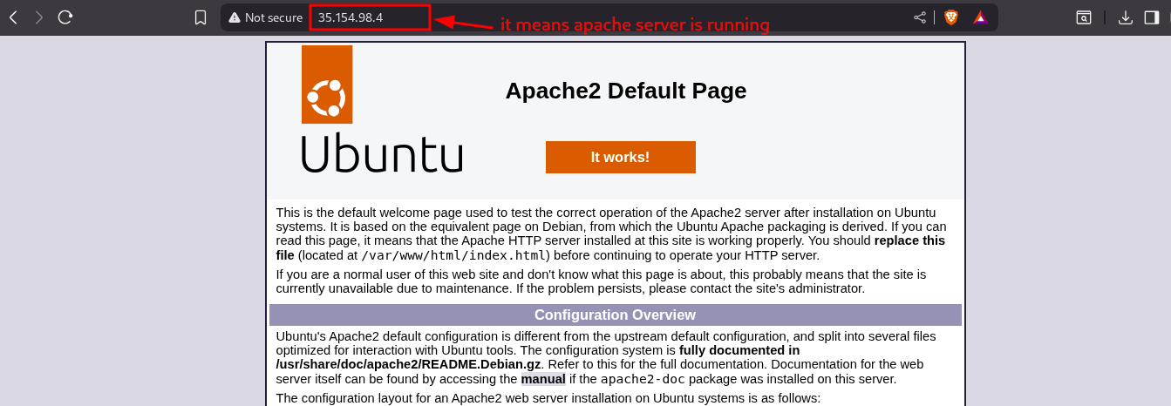Open the Brave Shields lion icon

coord(950,17)
